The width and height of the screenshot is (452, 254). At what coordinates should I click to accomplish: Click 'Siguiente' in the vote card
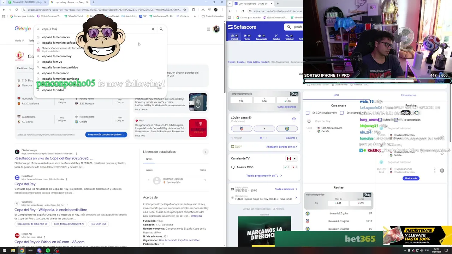pos(291,138)
